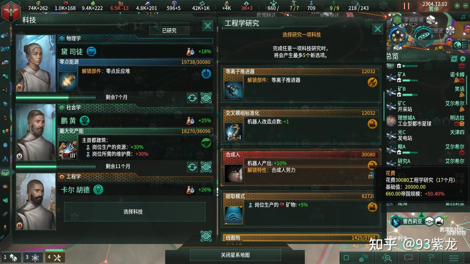Toggle galaxy map mode globe button
Viewport: 470px width, 264px height.
(457, 45)
